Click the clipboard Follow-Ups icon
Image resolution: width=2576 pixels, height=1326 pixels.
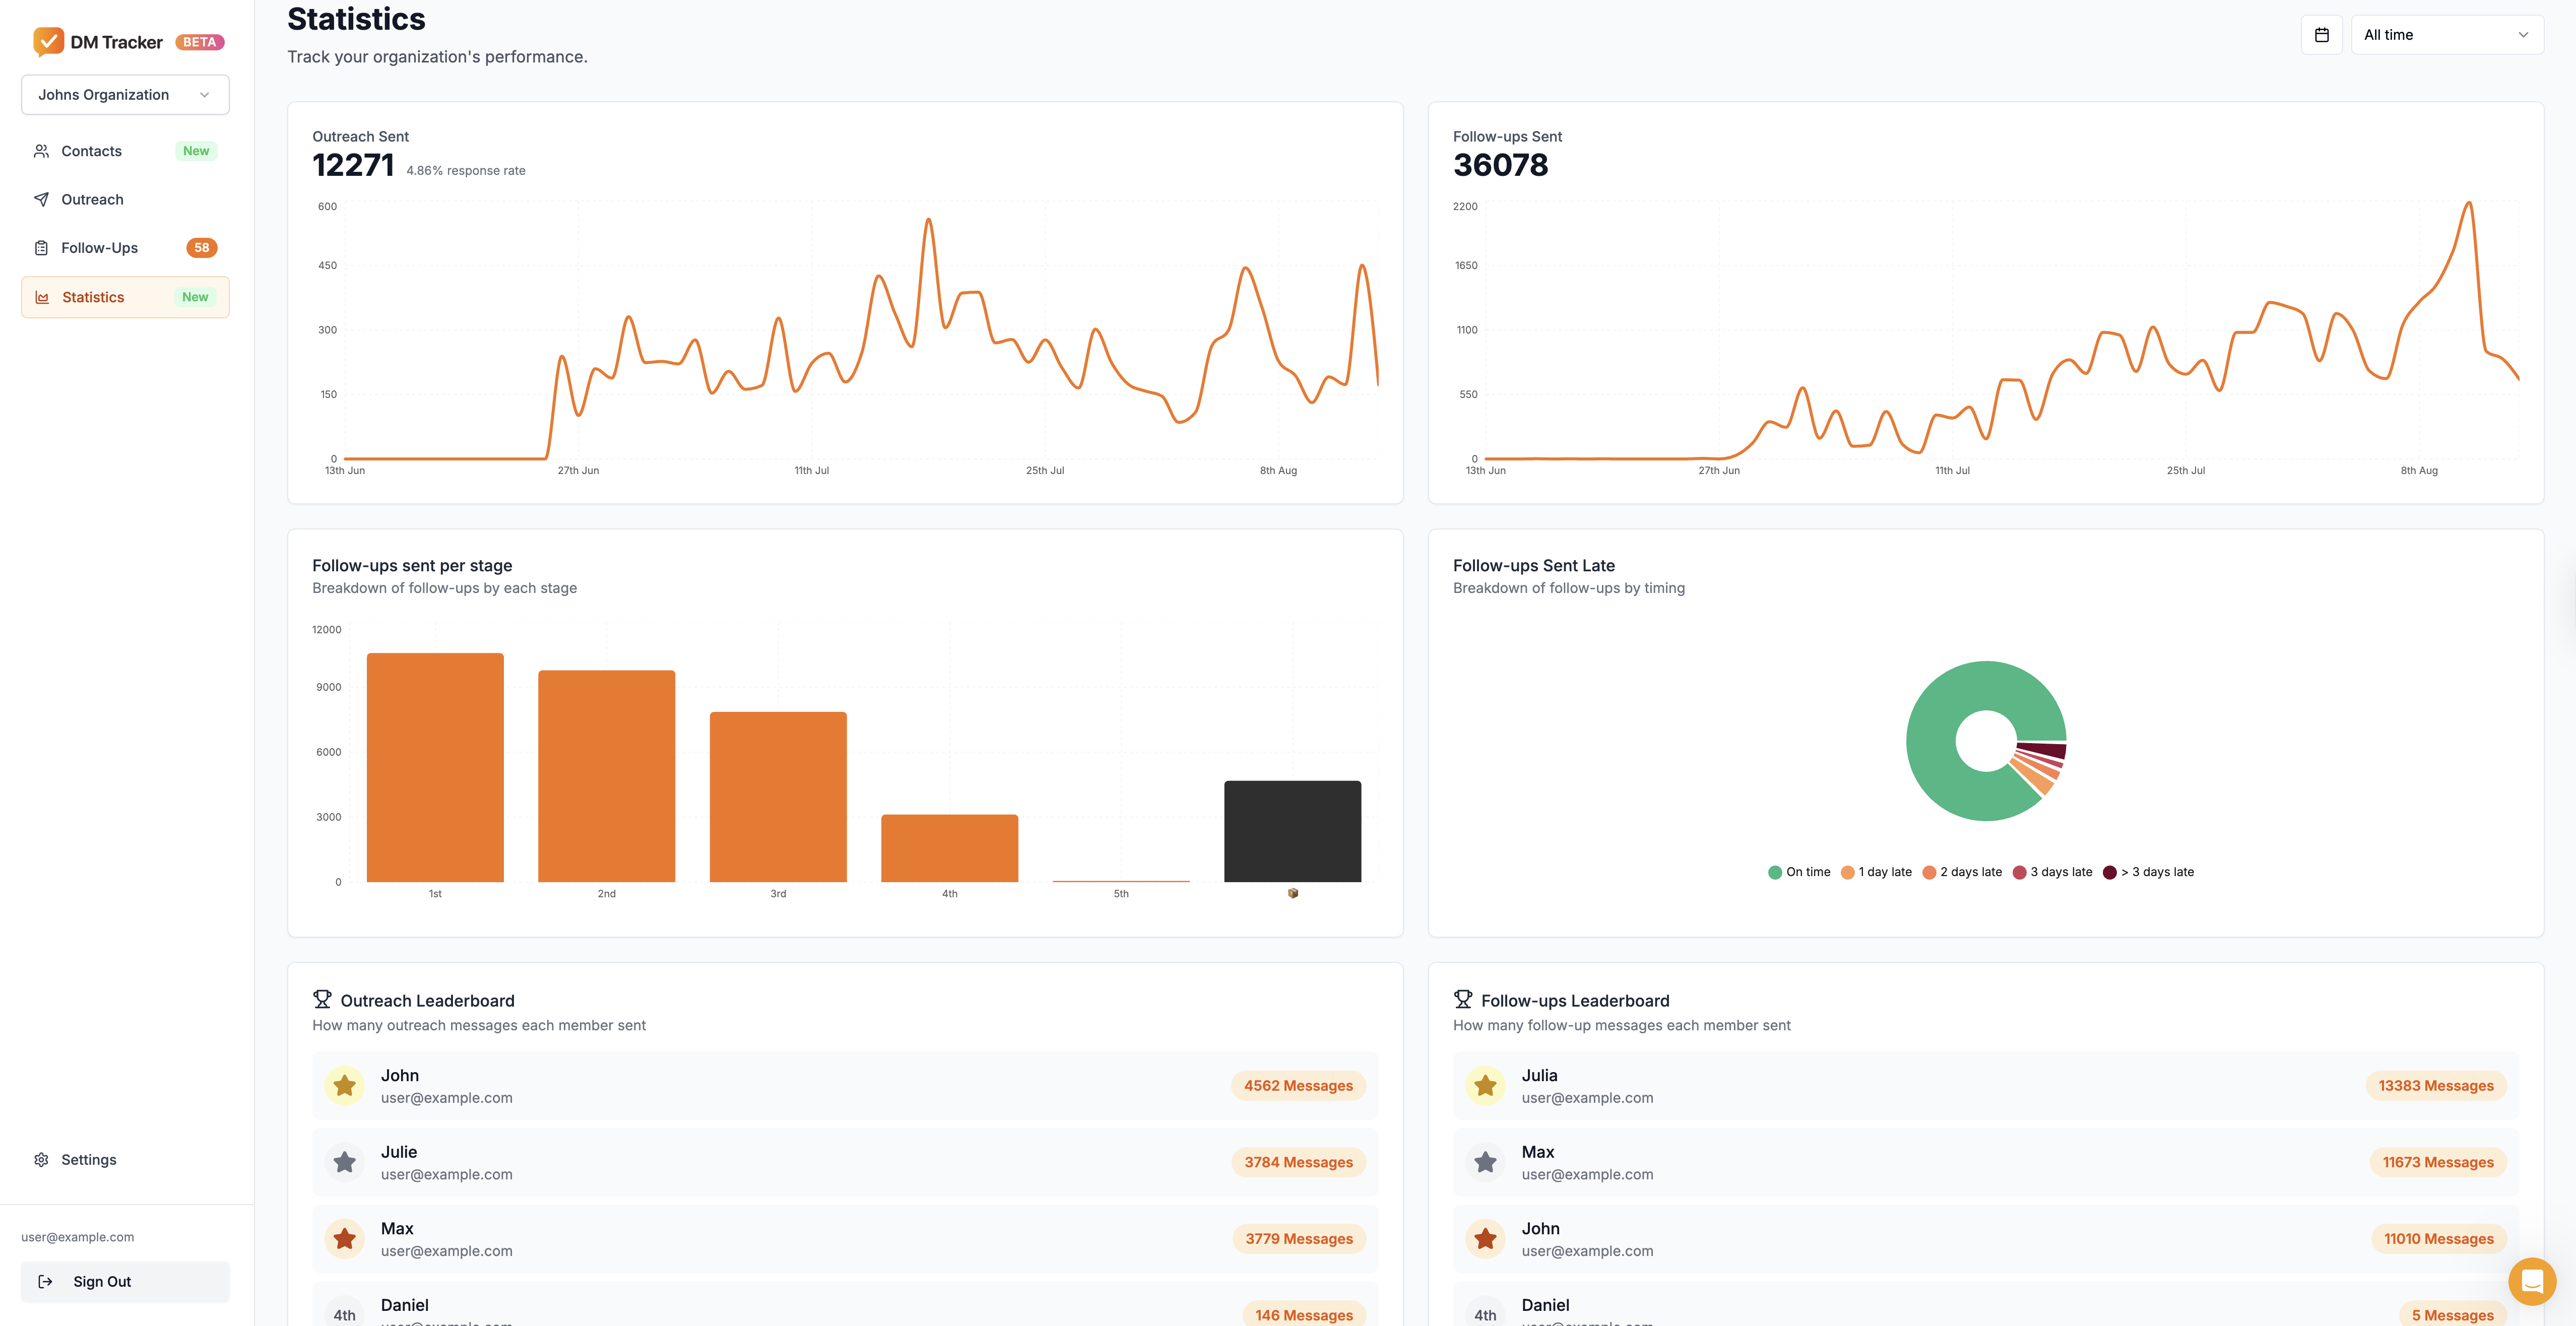41,247
